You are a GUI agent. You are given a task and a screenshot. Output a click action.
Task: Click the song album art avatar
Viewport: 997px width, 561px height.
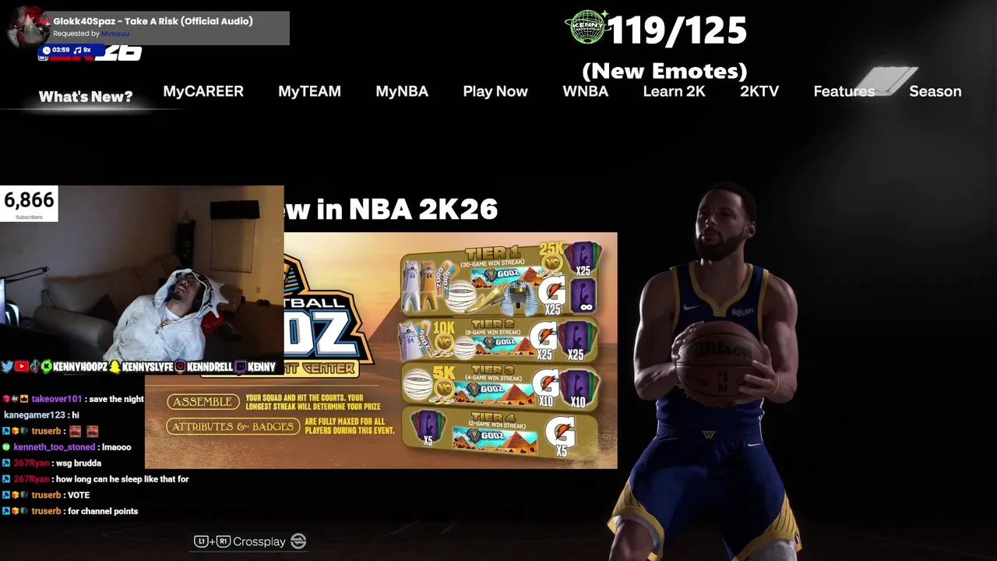[27, 28]
